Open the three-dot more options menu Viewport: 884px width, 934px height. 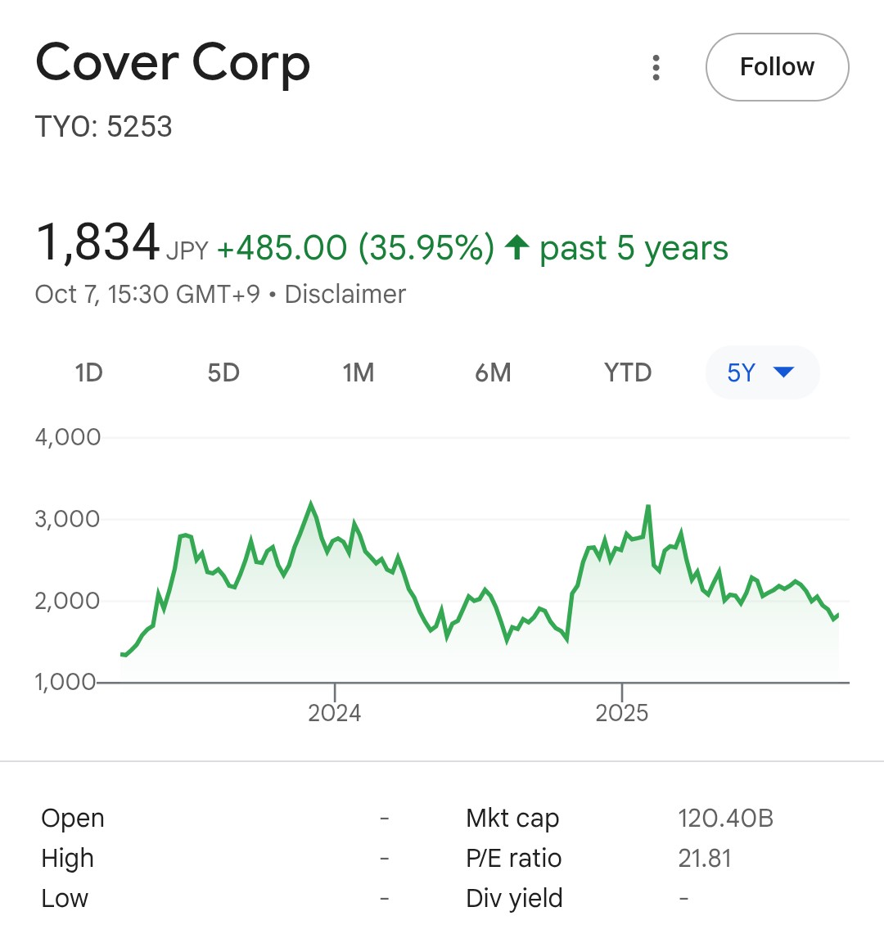point(656,67)
